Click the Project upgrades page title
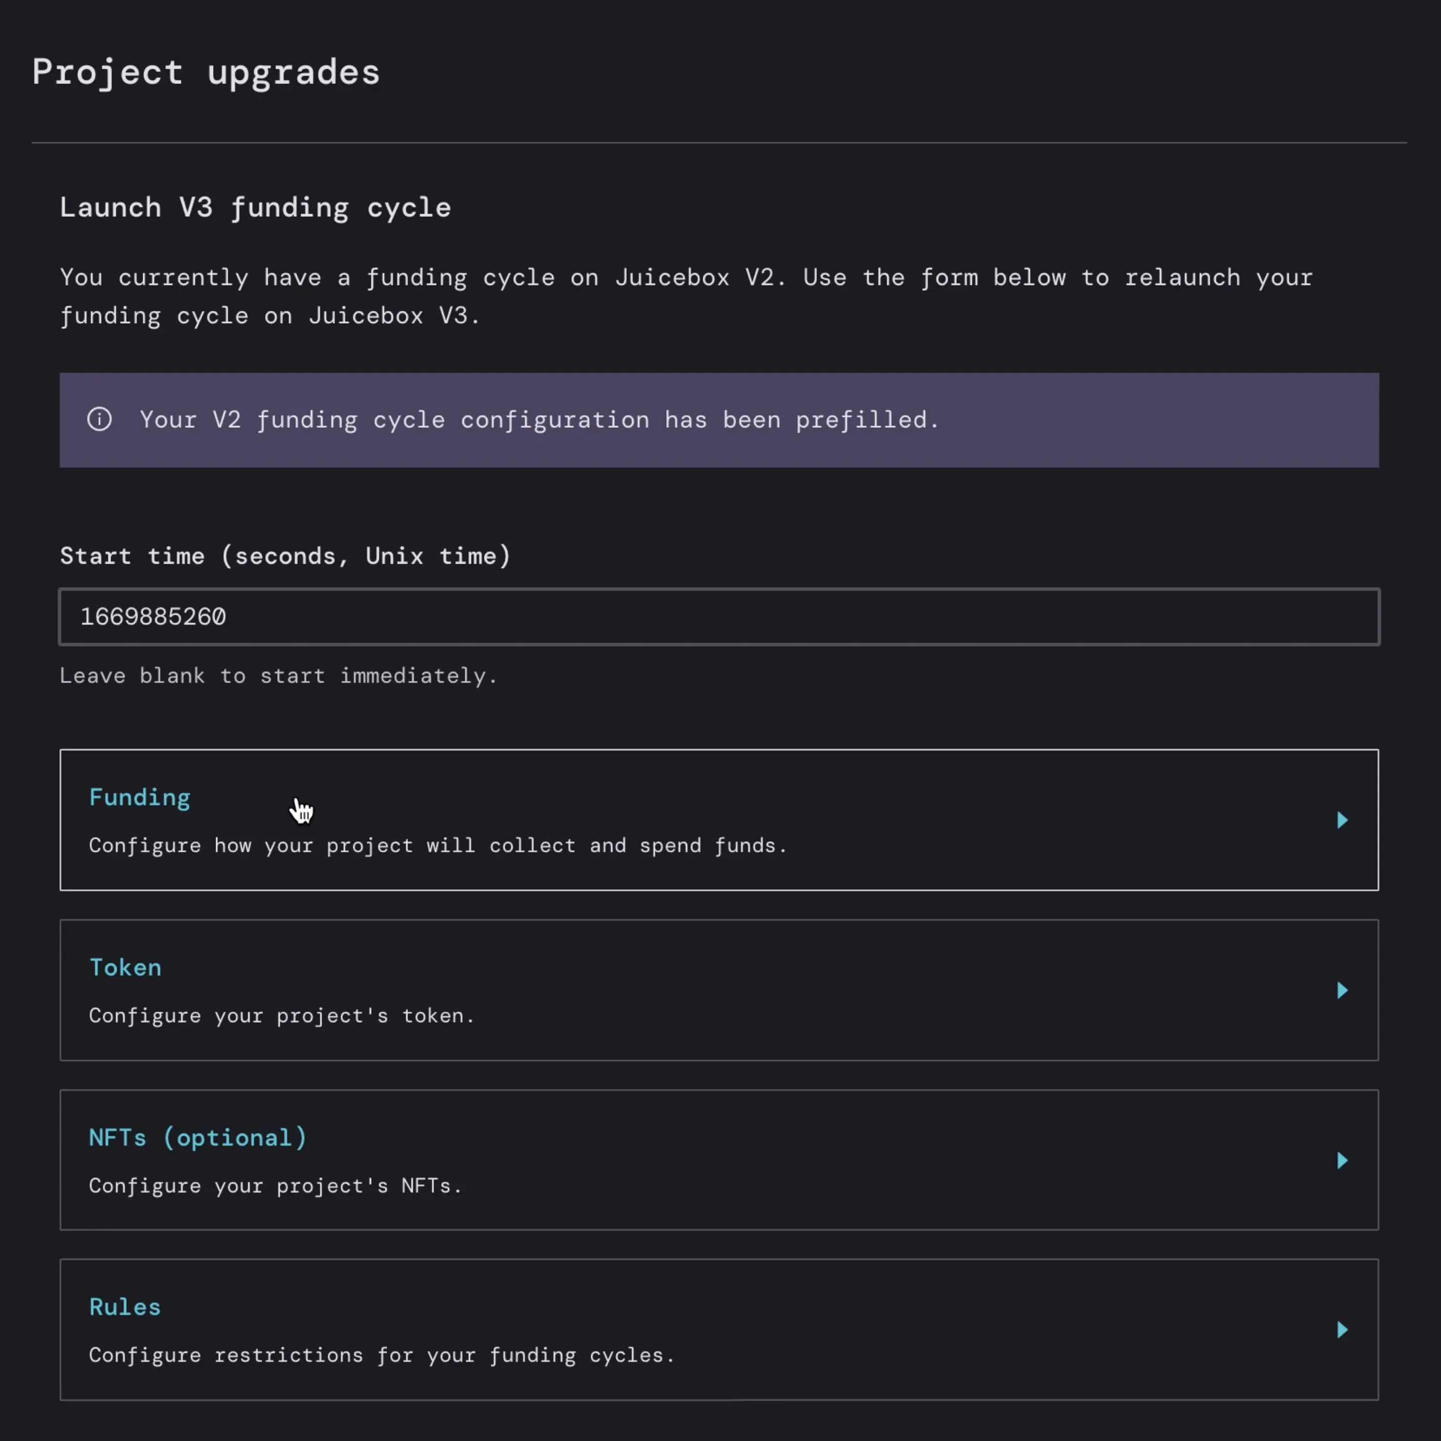This screenshot has width=1441, height=1441. [206, 71]
